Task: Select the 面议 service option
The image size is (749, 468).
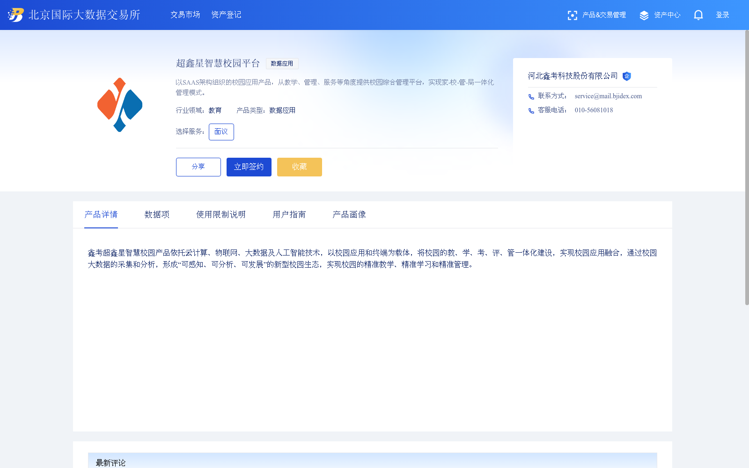Action: (x=221, y=132)
